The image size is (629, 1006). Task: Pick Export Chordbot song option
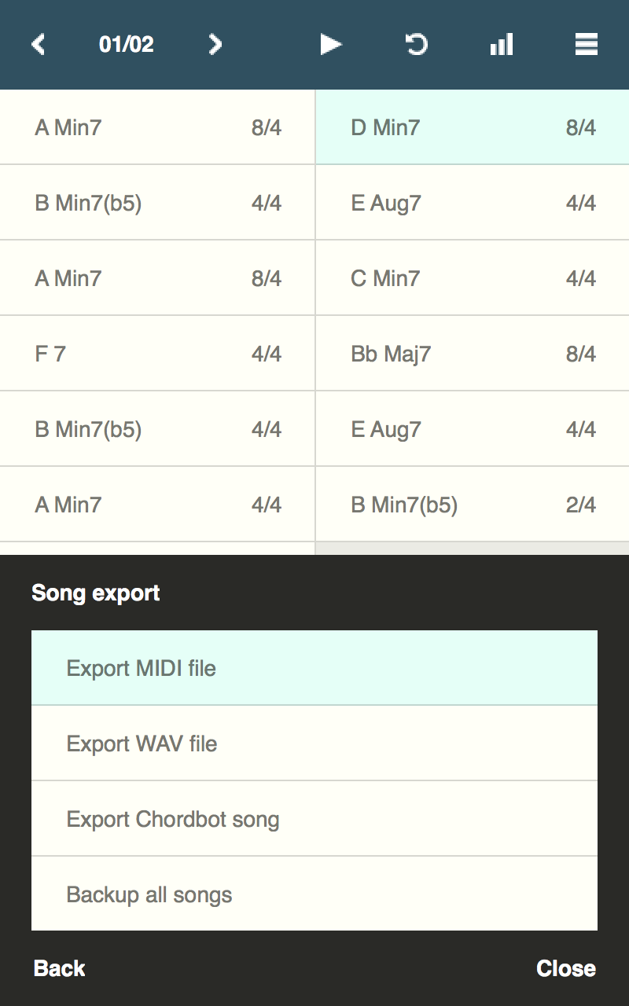(x=314, y=819)
